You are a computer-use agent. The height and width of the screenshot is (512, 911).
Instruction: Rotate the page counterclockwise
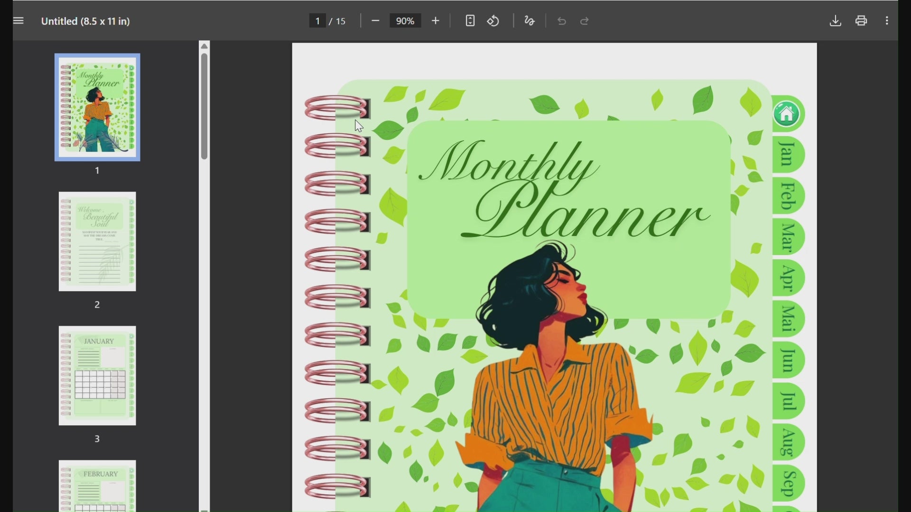coord(493,21)
